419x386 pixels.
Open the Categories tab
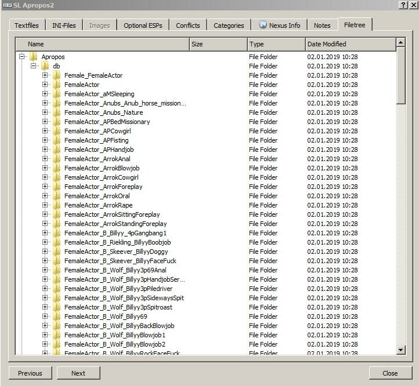[229, 26]
